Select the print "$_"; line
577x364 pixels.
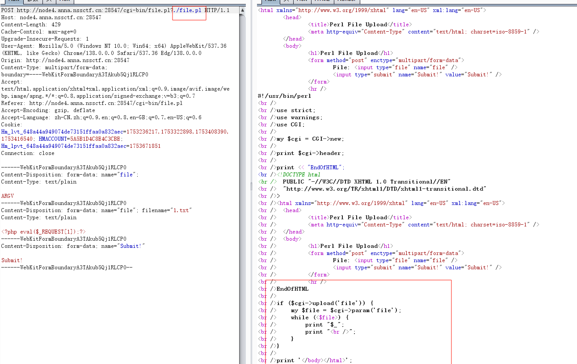tap(324, 325)
